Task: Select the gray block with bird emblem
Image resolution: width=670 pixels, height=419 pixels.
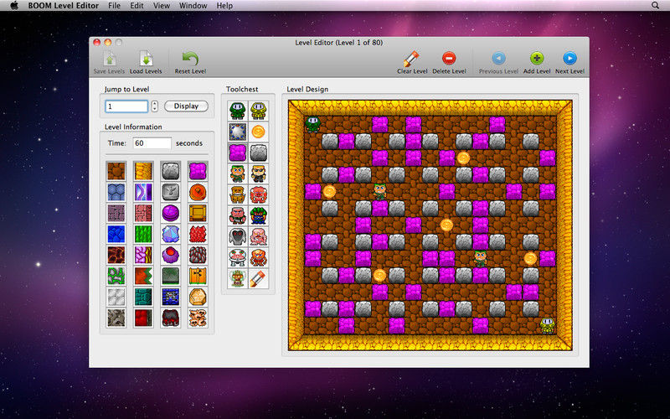Action: 171,192
